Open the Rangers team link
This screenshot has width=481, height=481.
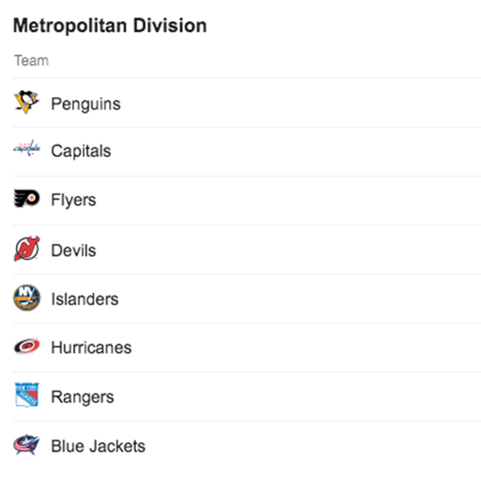(x=82, y=397)
